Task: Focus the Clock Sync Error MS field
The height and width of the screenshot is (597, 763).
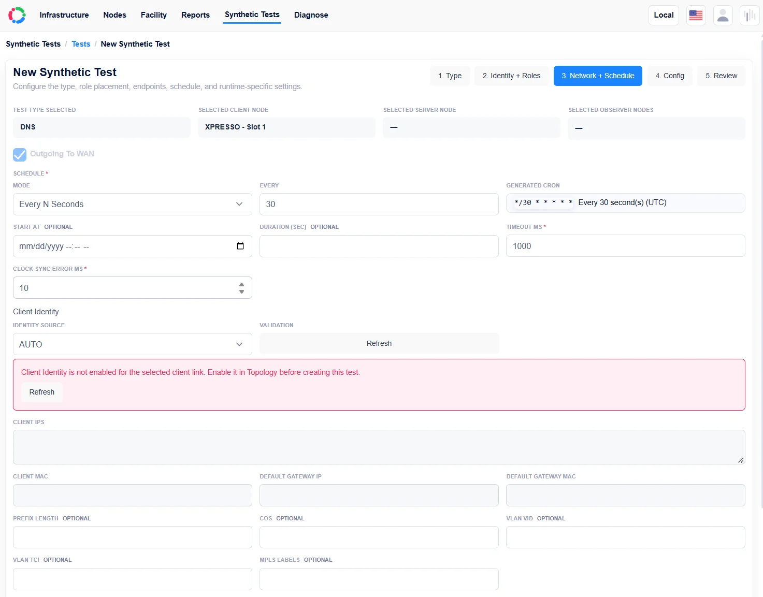Action: tap(133, 288)
